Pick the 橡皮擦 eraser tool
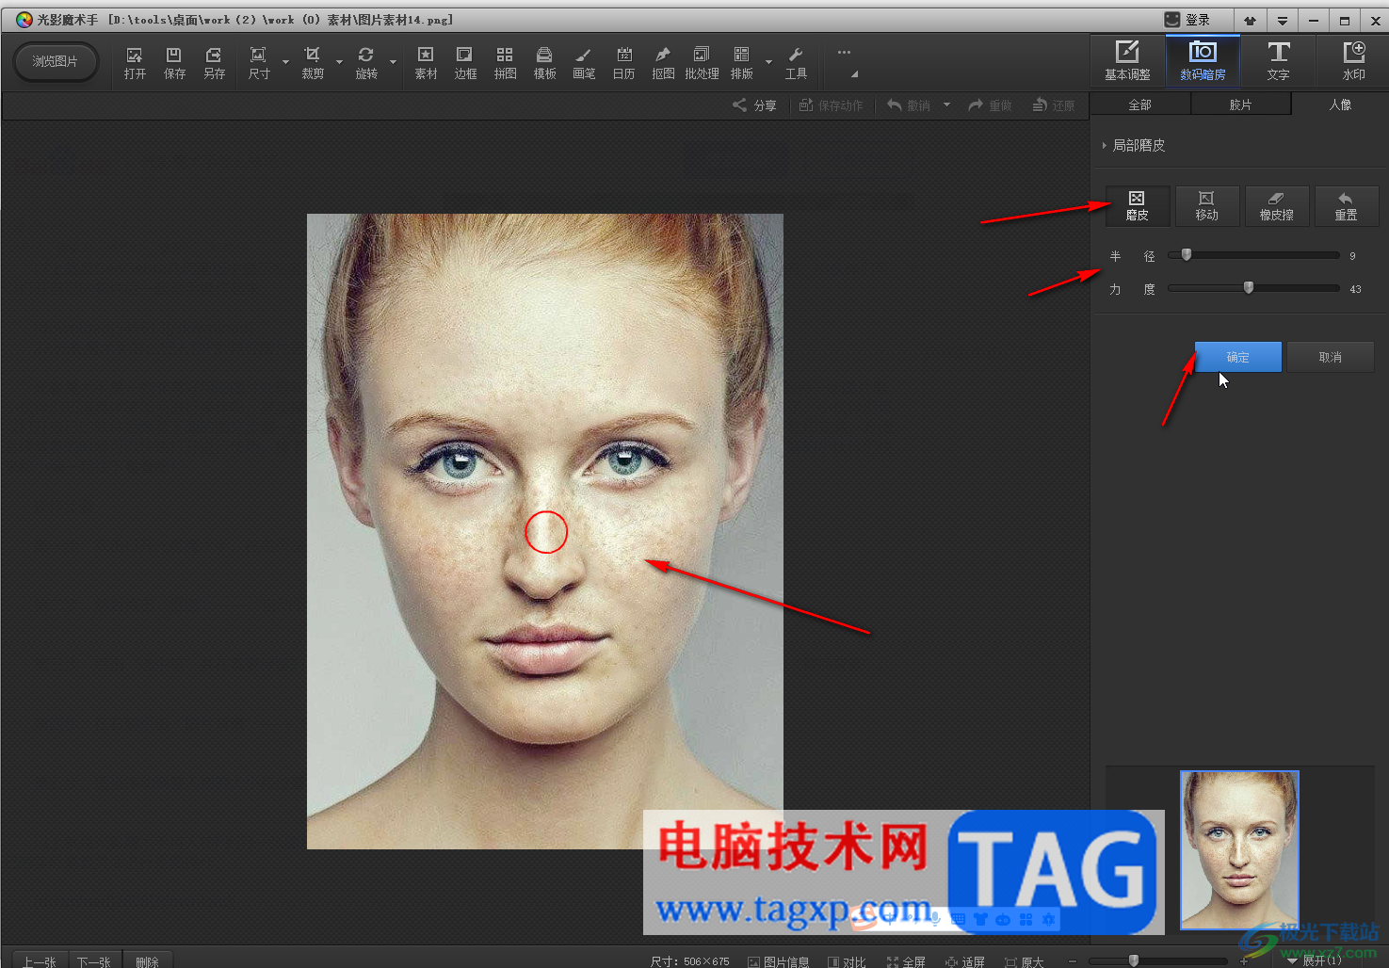 (x=1277, y=205)
